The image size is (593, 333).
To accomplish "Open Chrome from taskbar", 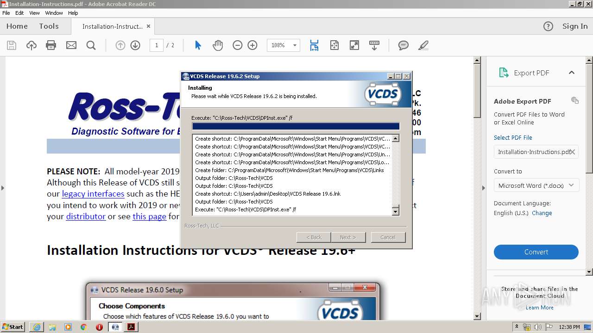I will click(84, 327).
